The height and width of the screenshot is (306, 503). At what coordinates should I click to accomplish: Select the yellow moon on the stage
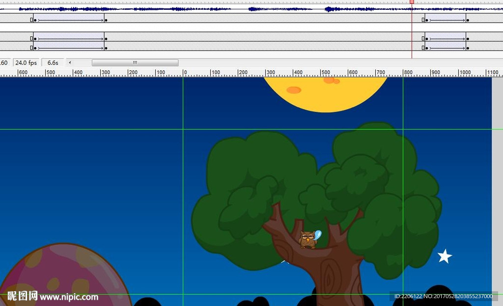tap(326, 94)
